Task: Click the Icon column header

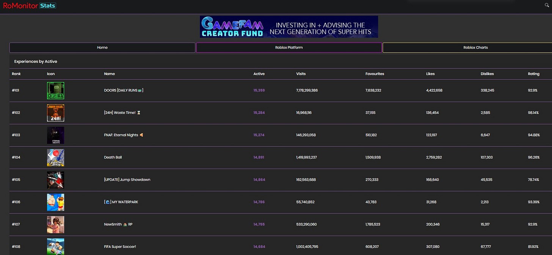Action: pos(51,74)
